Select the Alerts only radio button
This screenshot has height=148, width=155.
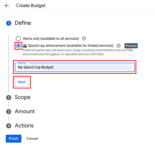(18, 38)
